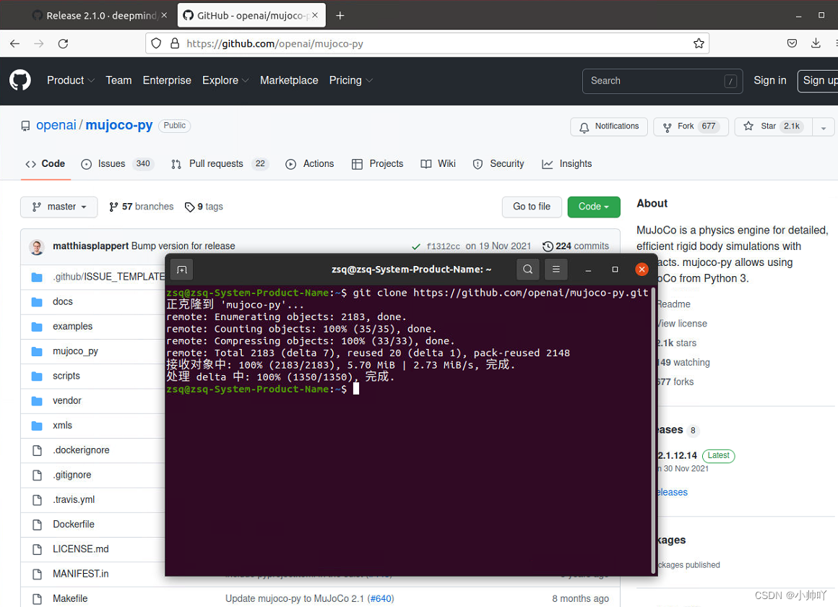Image resolution: width=838 pixels, height=607 pixels.
Task: Expand the Product menu
Action: (x=71, y=80)
